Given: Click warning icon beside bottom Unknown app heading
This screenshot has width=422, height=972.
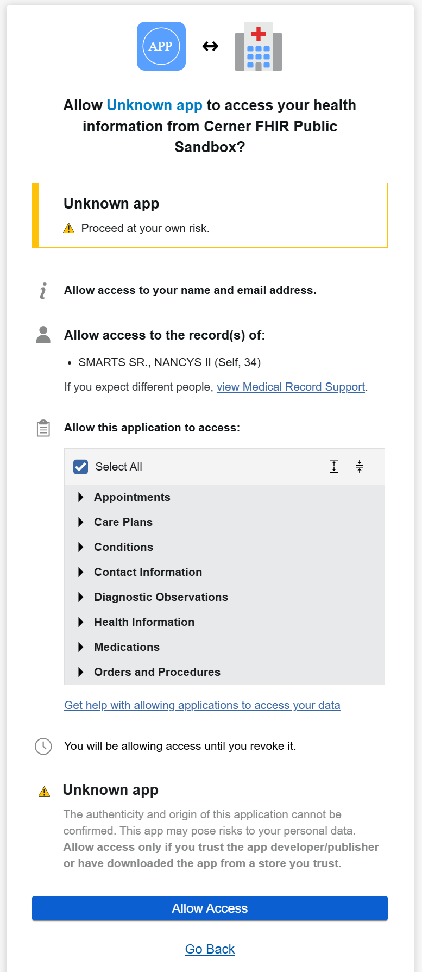Looking at the screenshot, I should 45,792.
